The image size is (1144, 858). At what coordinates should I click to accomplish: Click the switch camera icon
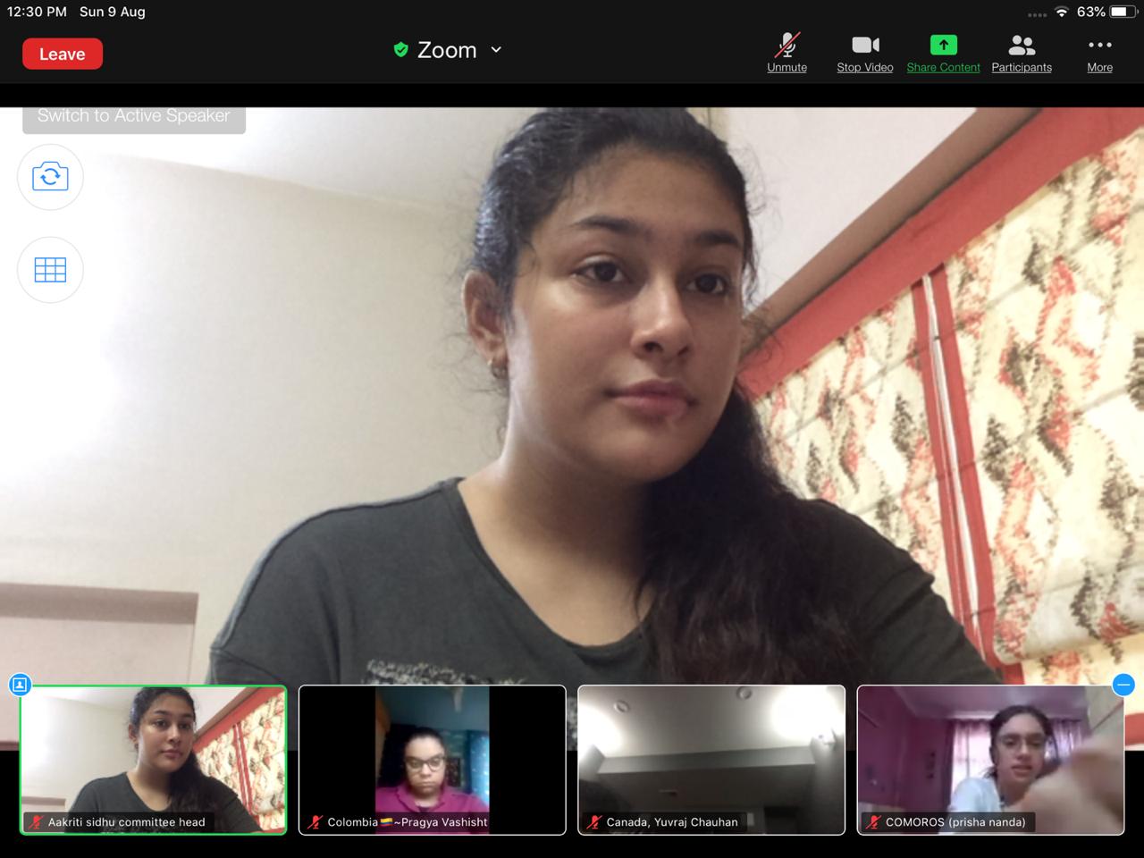[x=50, y=177]
